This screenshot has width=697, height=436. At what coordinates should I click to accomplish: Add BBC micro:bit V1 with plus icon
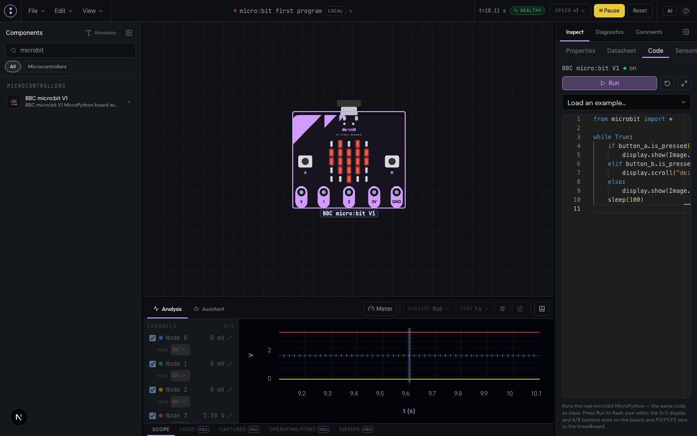pos(129,102)
